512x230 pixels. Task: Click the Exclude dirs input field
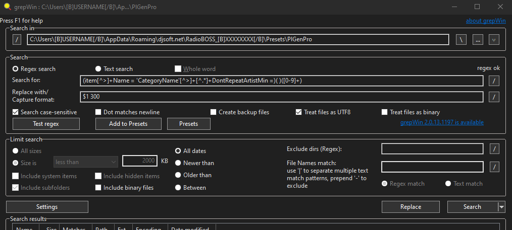point(432,148)
